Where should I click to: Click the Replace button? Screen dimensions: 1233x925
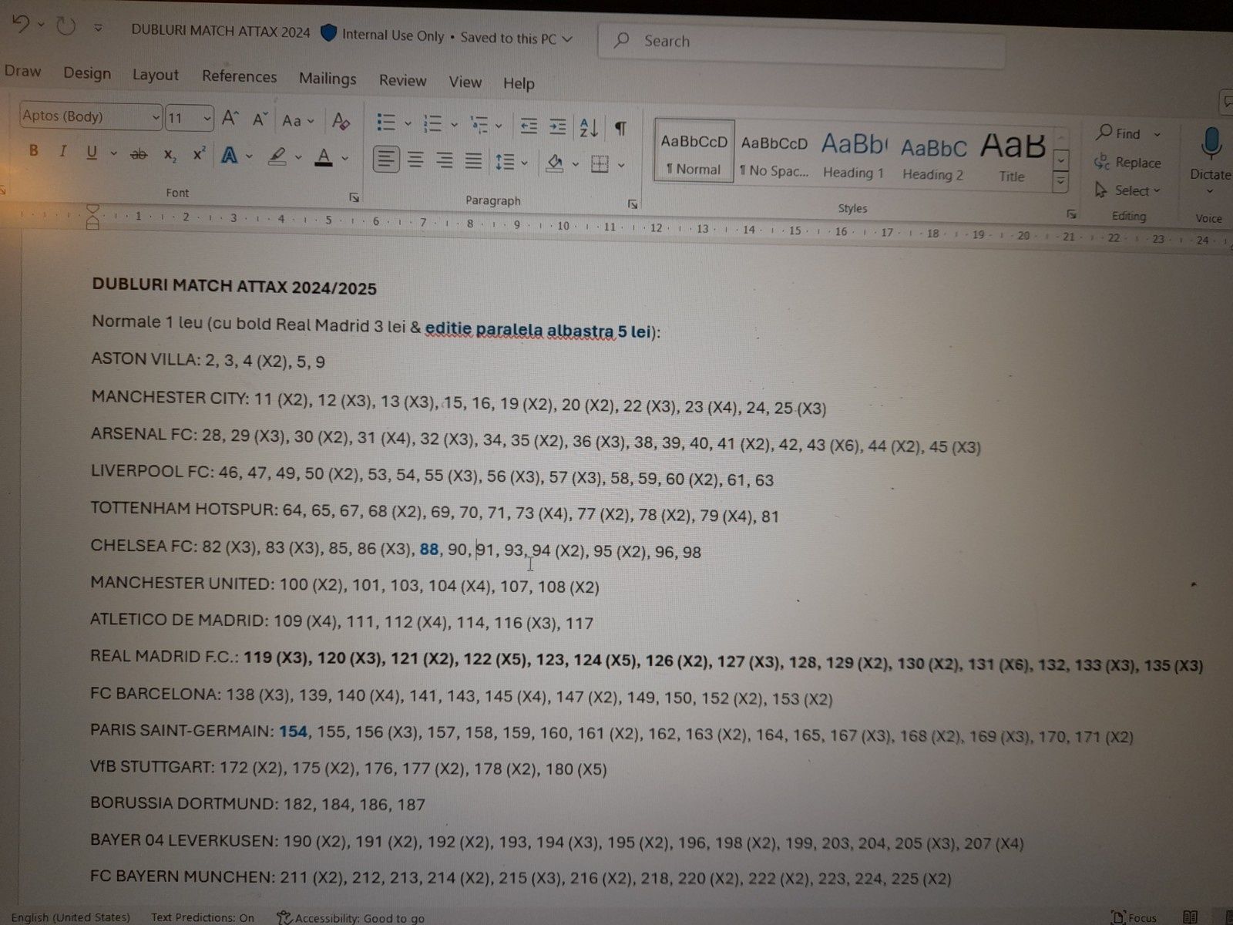tap(1127, 163)
